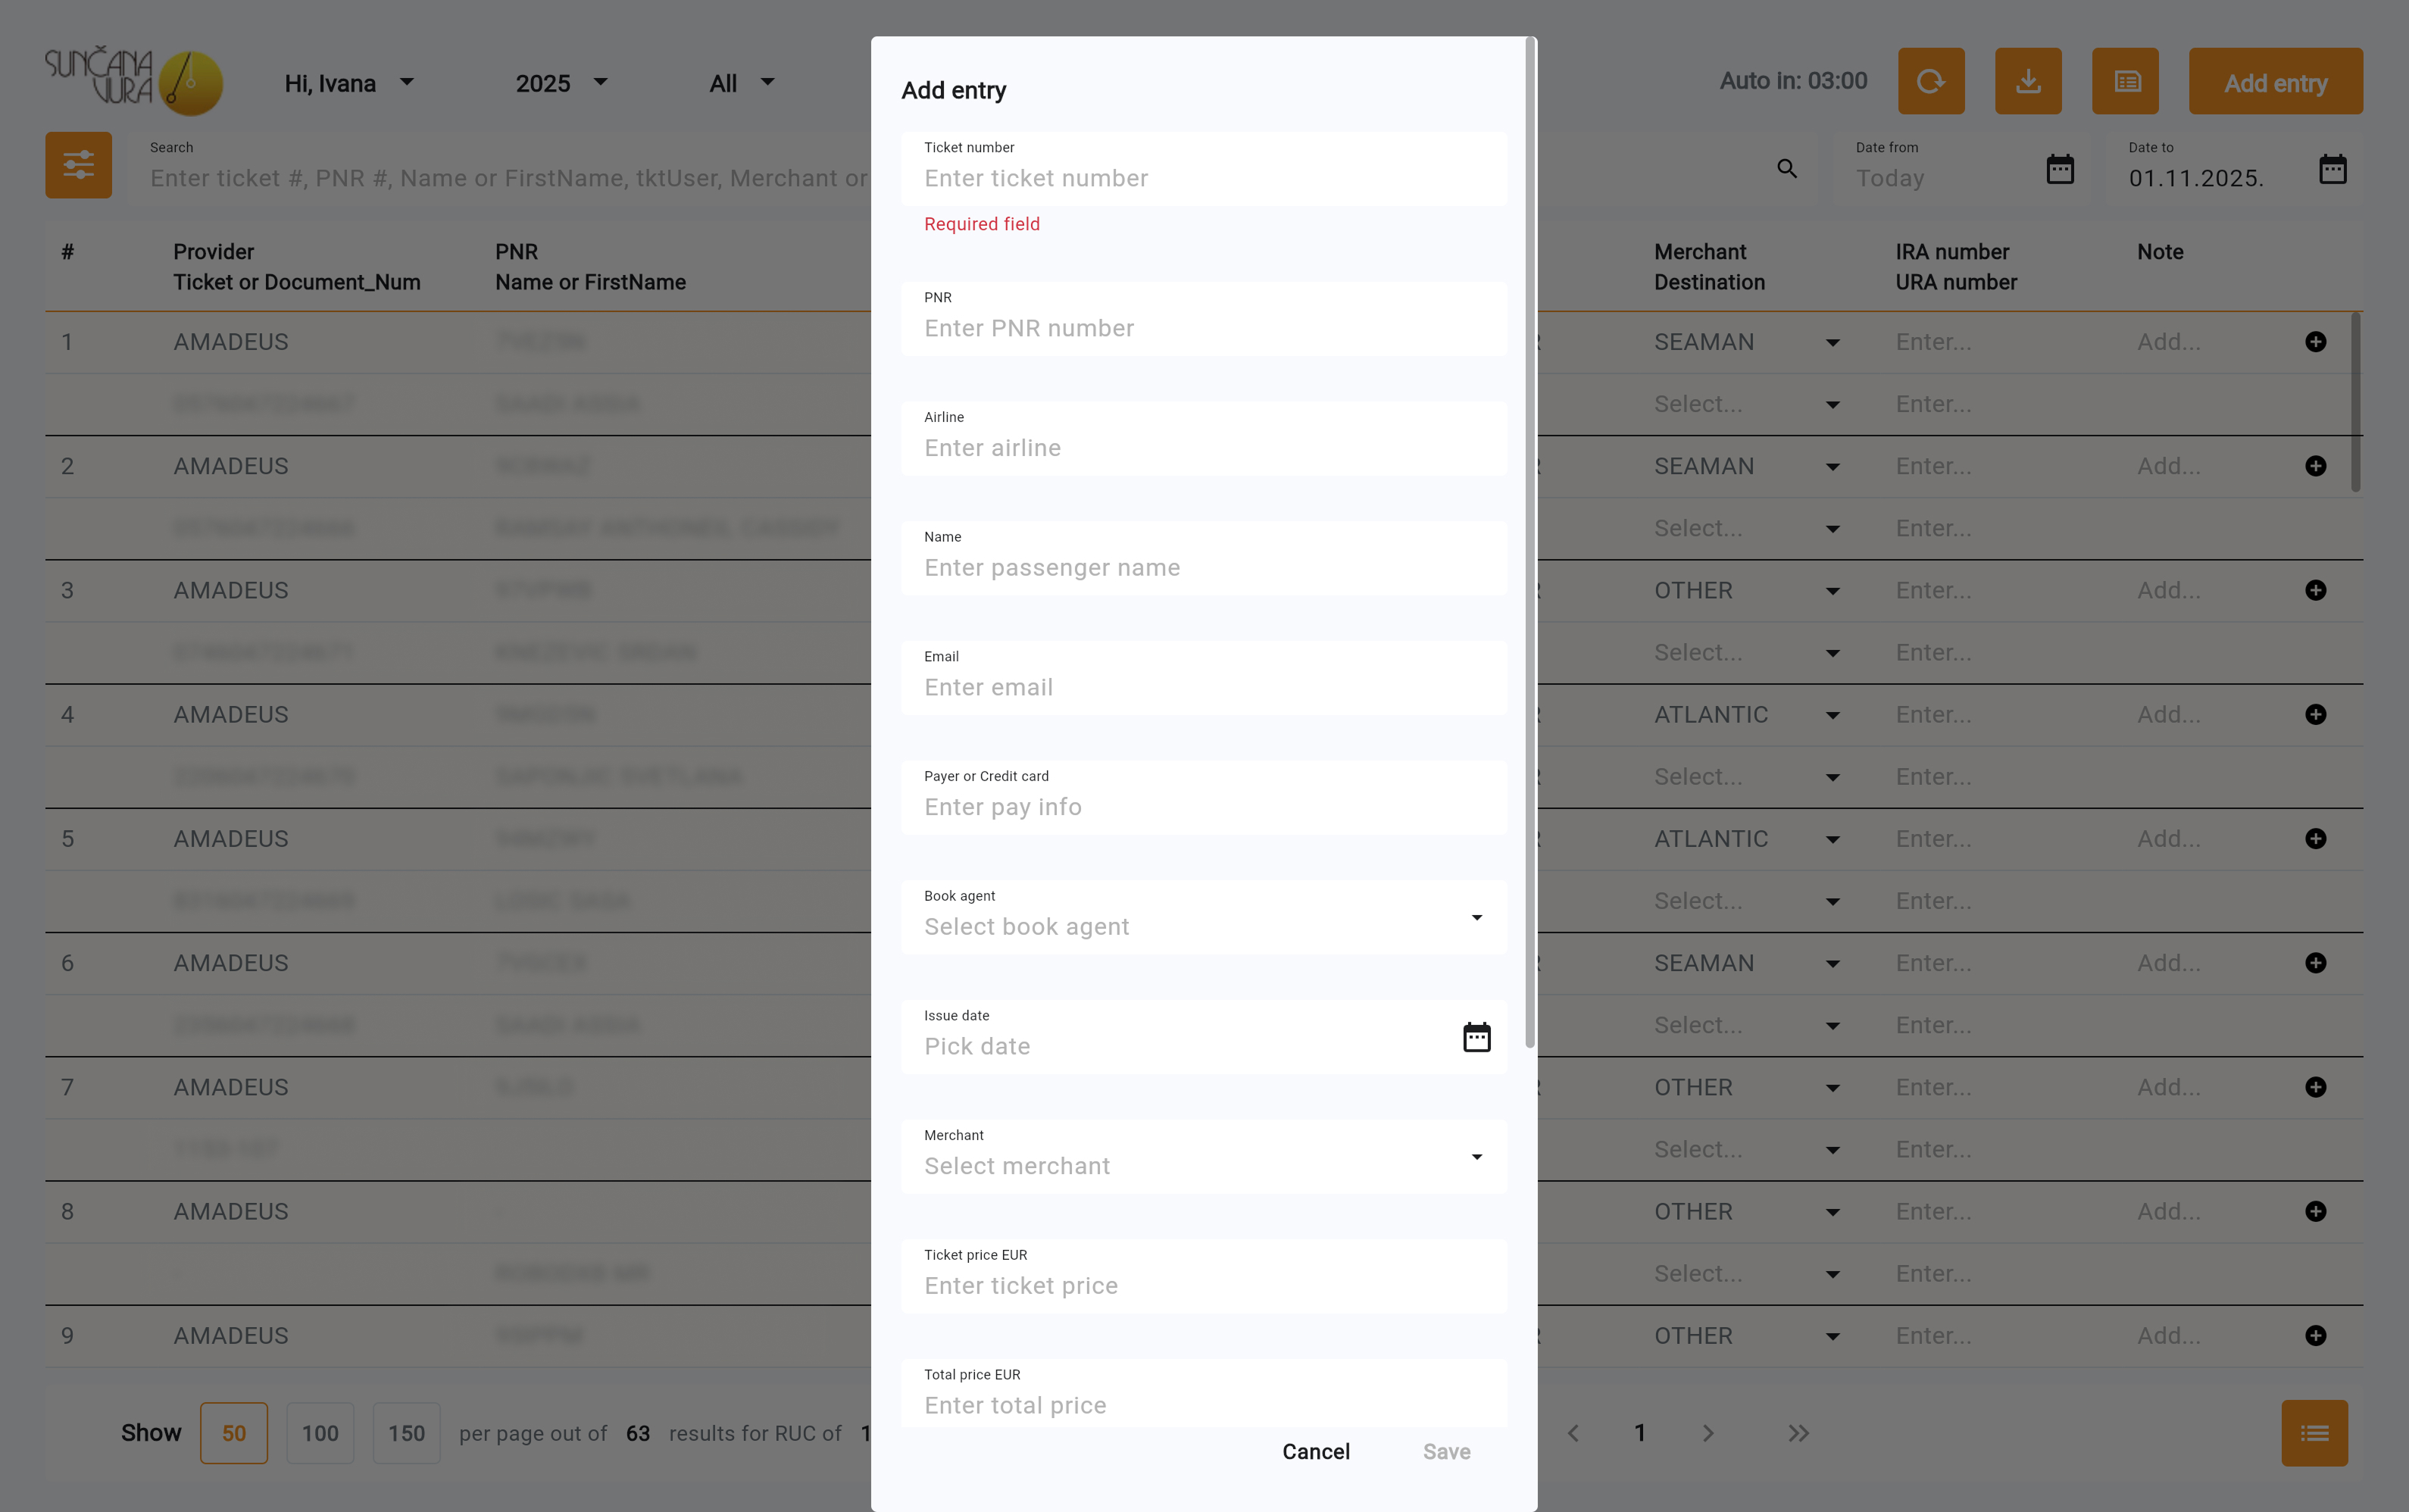Open the 2025 year dropdown

[x=561, y=83]
